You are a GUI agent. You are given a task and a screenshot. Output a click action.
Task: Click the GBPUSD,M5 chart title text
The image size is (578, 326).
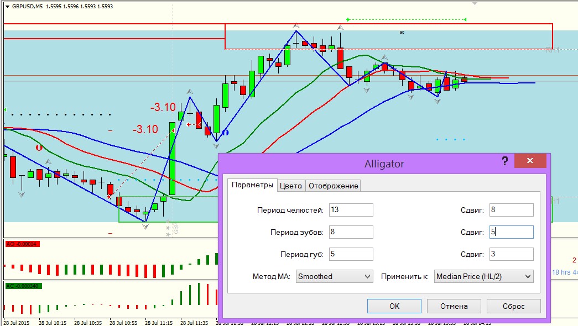tap(27, 6)
